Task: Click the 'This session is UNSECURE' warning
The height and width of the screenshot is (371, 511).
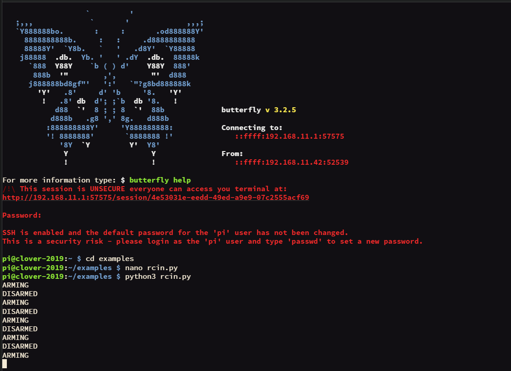Action: [144, 189]
